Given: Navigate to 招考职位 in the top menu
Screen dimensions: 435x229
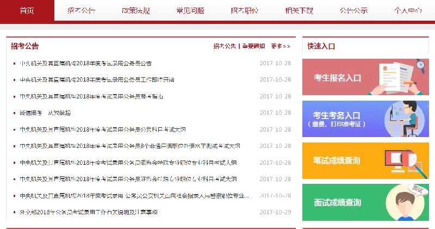Looking at the screenshot, I should [244, 11].
